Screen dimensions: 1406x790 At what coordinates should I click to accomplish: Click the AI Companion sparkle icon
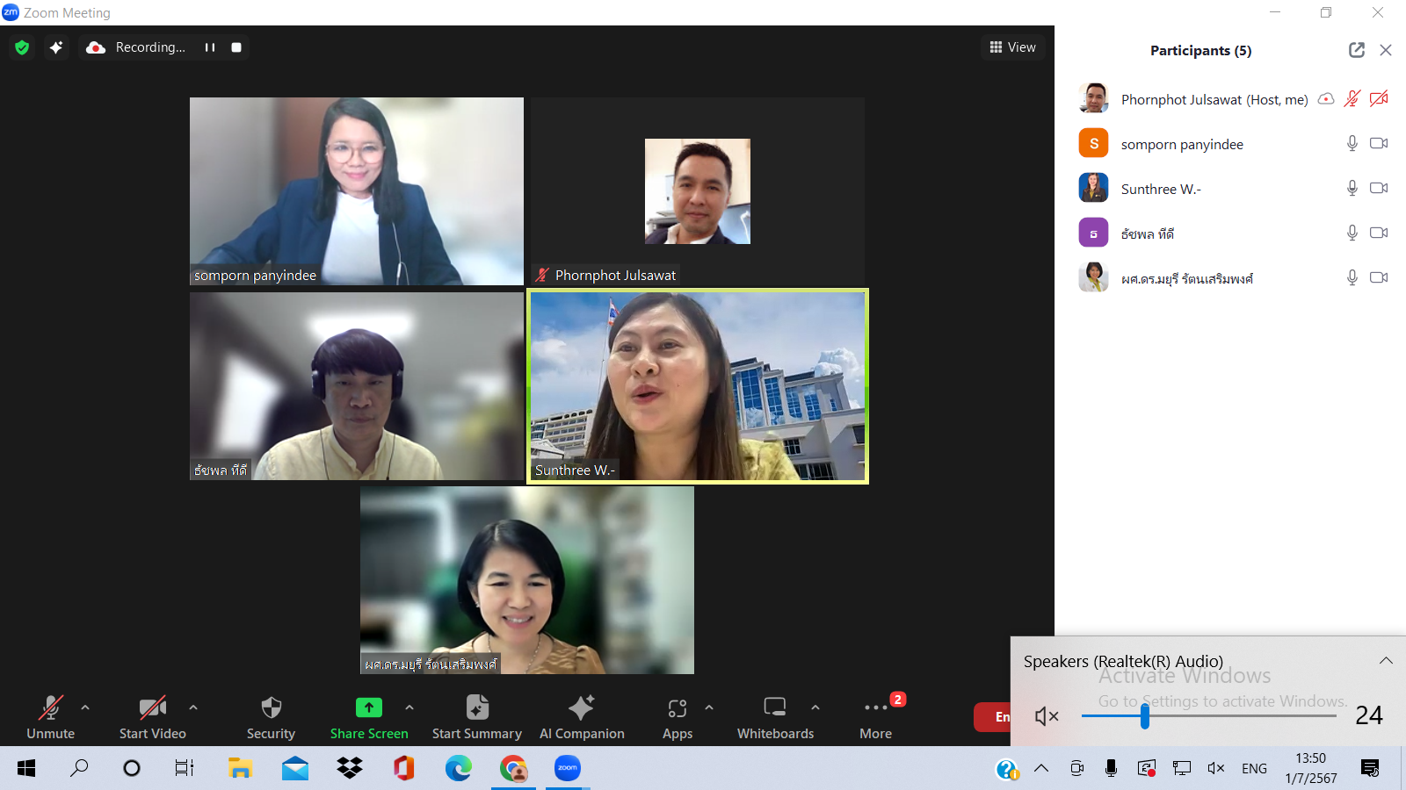click(x=582, y=707)
